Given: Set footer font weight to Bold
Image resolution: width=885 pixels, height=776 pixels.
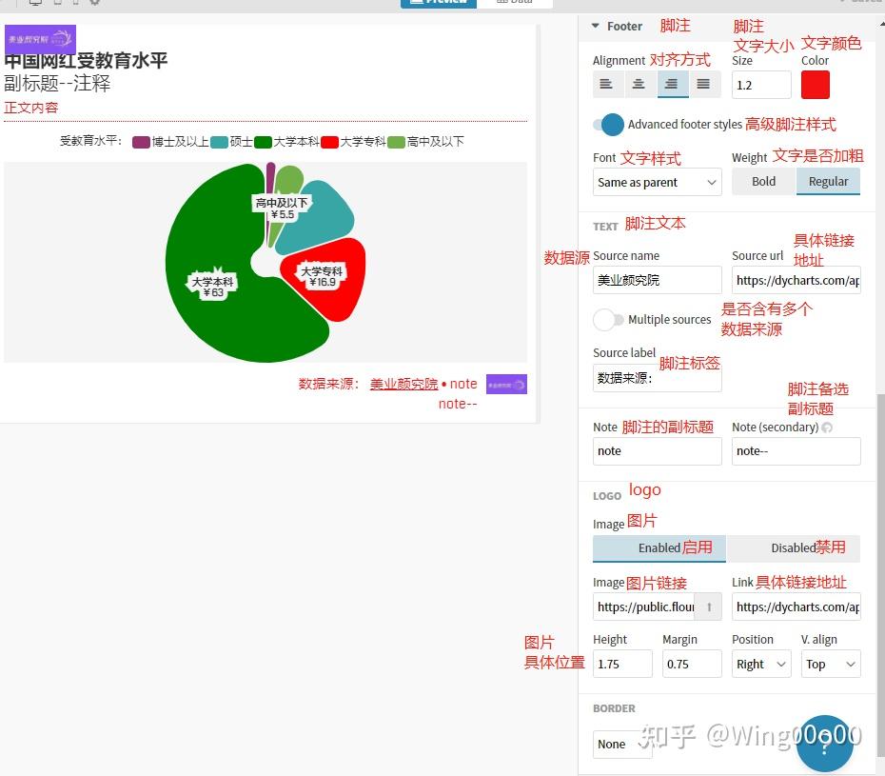Looking at the screenshot, I should point(763,181).
